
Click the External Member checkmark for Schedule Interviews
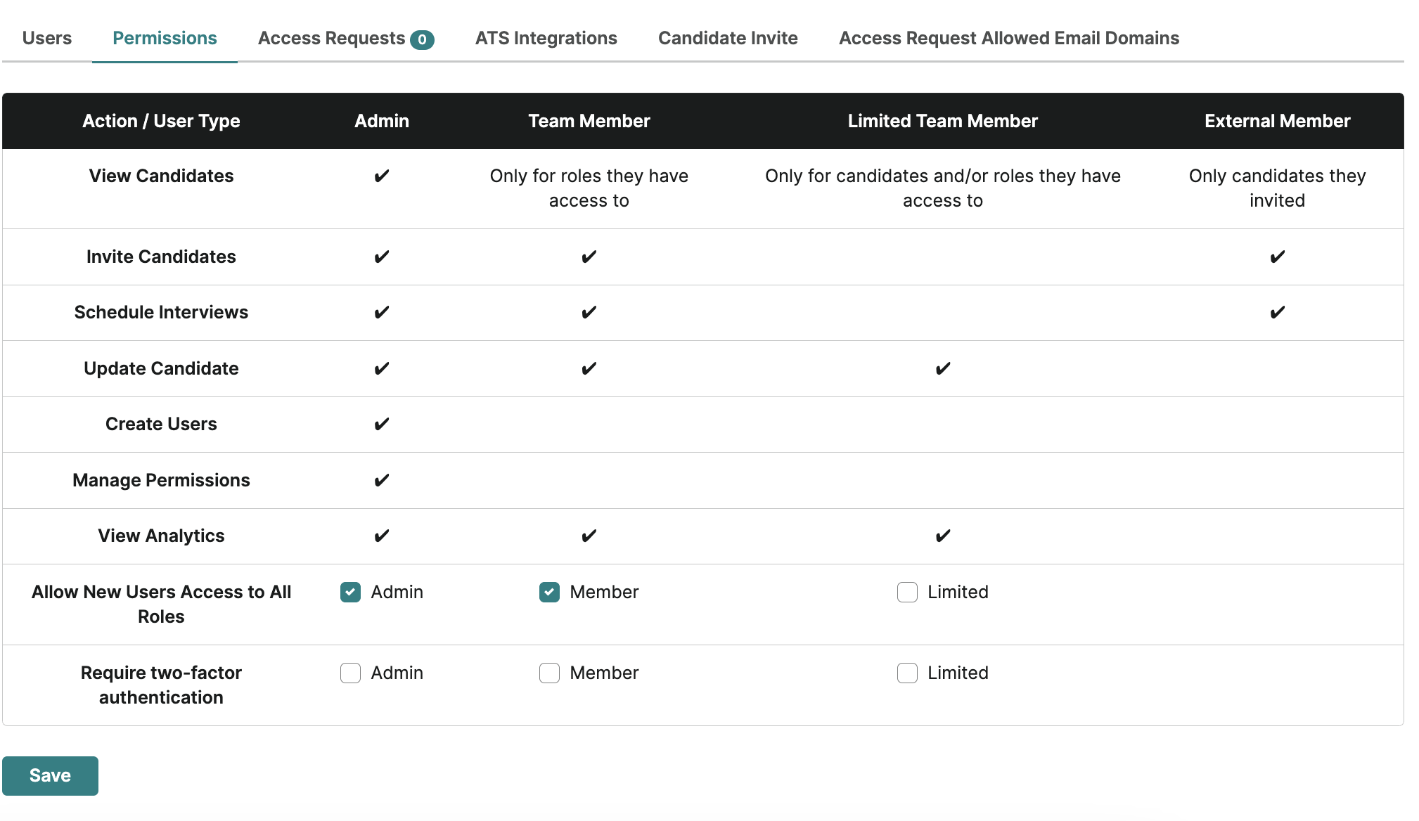[1277, 312]
